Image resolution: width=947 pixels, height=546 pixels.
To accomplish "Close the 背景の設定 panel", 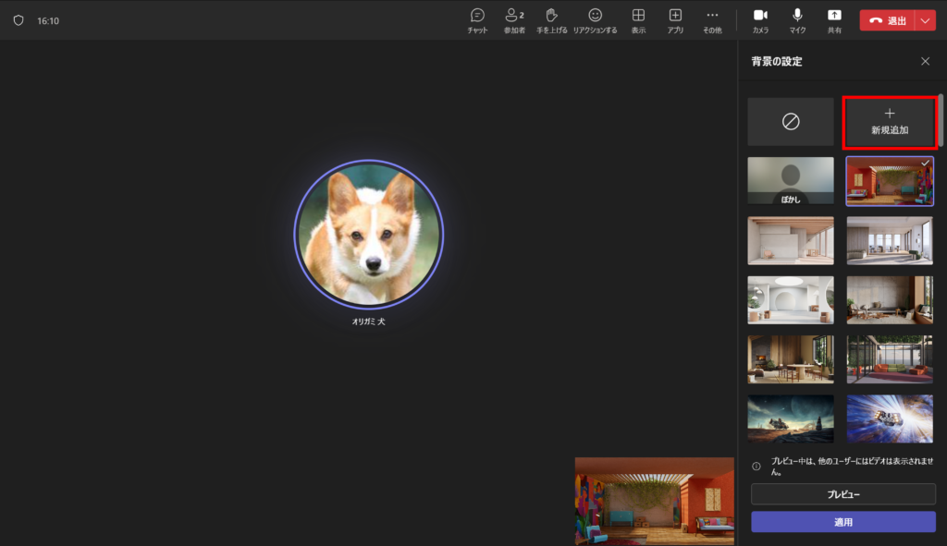I will click(x=925, y=62).
